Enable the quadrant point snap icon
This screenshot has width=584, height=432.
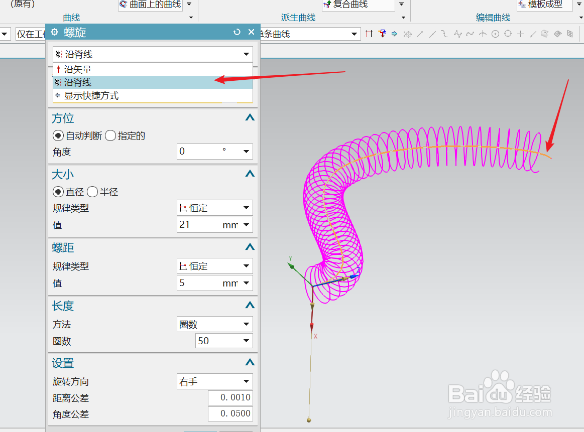[508, 34]
